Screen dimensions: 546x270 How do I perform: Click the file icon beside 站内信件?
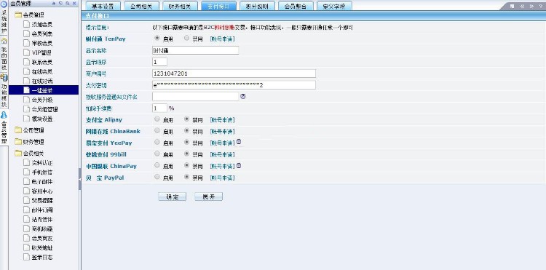(26, 219)
